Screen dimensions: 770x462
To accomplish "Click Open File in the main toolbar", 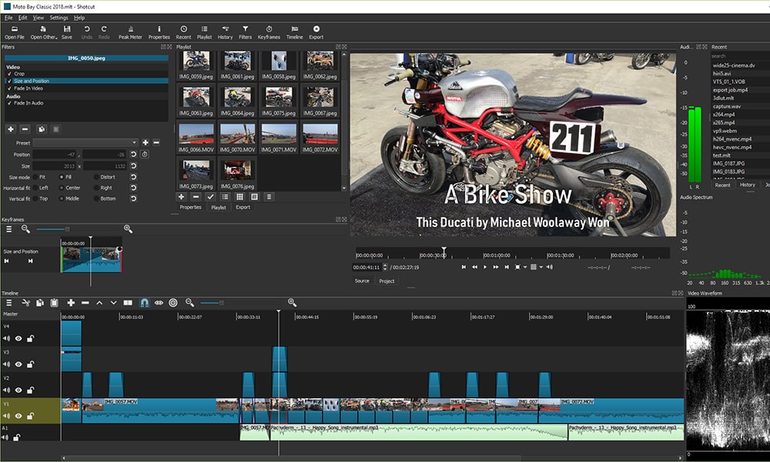I will (14, 32).
